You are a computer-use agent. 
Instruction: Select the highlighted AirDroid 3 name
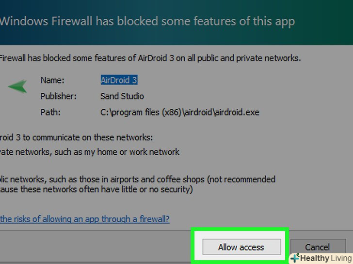click(x=119, y=80)
